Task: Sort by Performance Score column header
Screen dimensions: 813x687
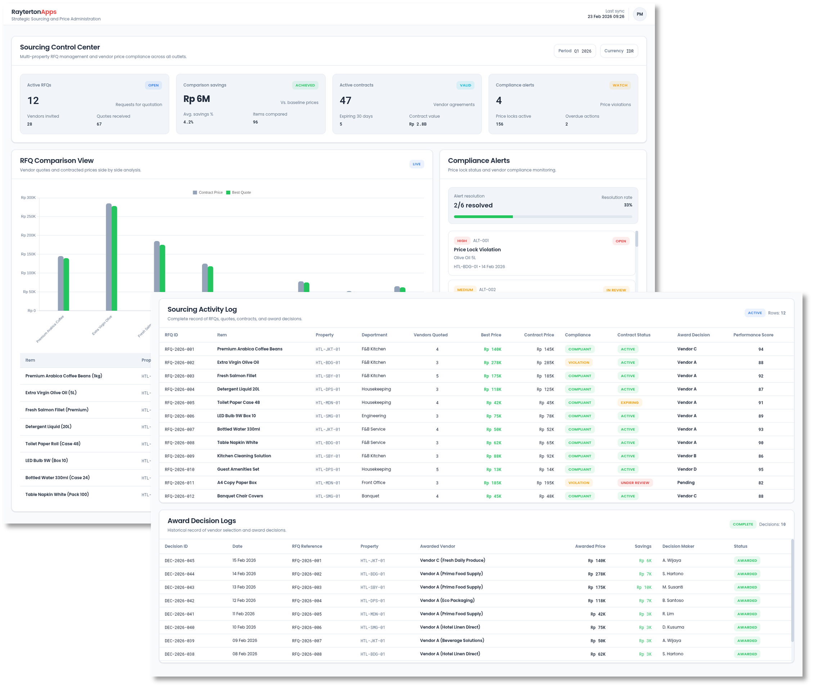Action: (x=753, y=335)
